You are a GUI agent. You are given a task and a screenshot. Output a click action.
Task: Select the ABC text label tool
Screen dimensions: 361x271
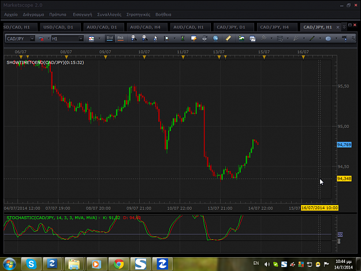[344, 38]
